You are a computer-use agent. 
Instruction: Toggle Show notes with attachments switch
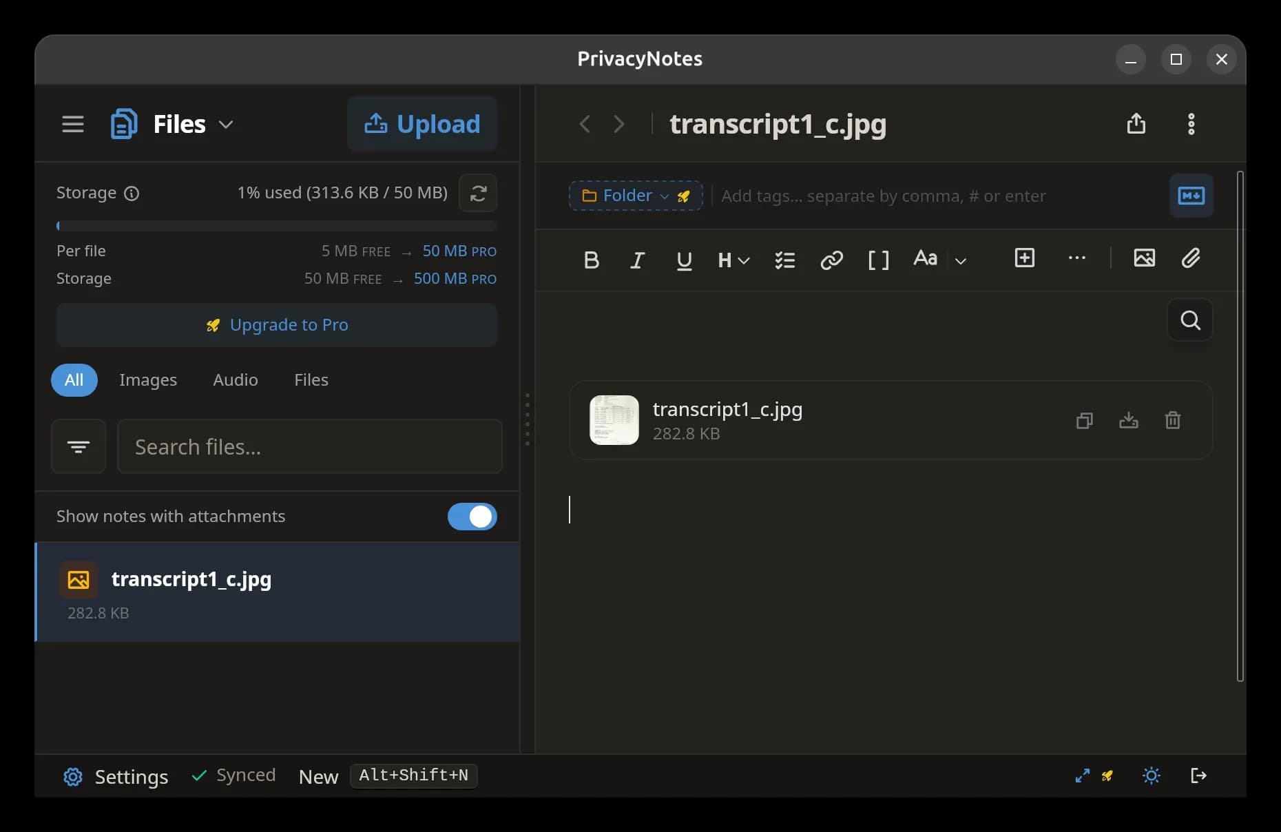pyautogui.click(x=472, y=517)
